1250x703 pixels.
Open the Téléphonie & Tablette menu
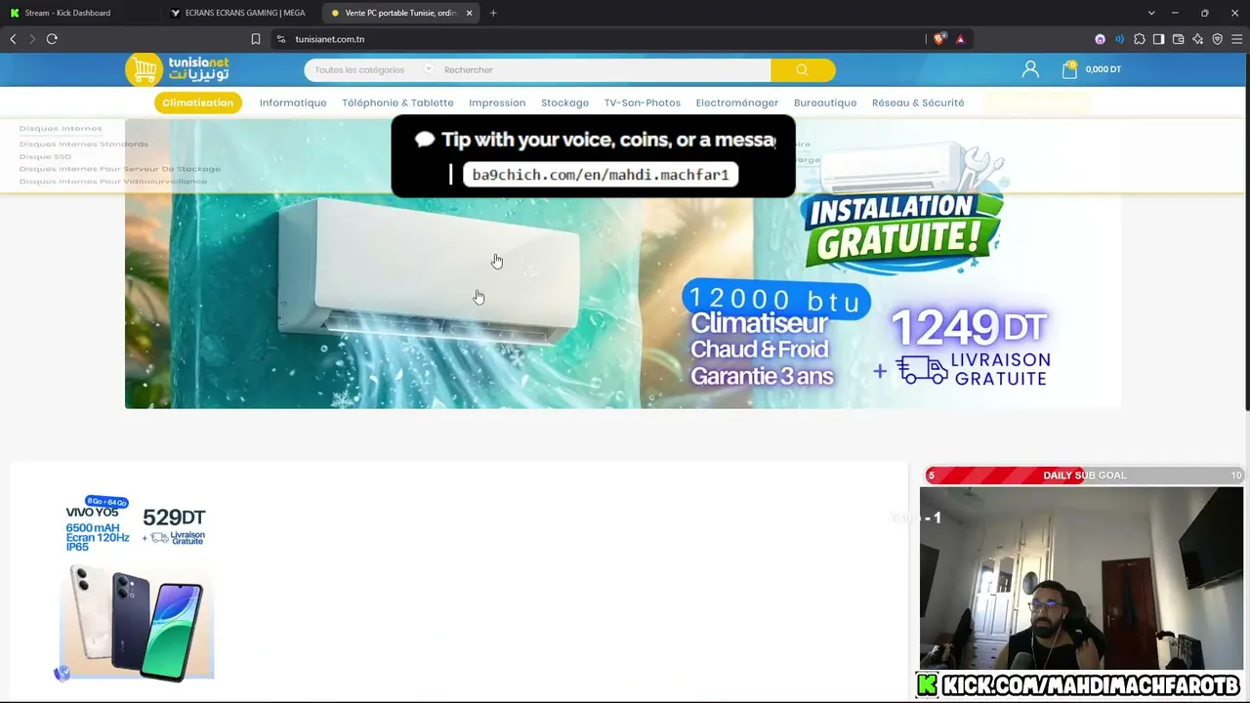[397, 103]
